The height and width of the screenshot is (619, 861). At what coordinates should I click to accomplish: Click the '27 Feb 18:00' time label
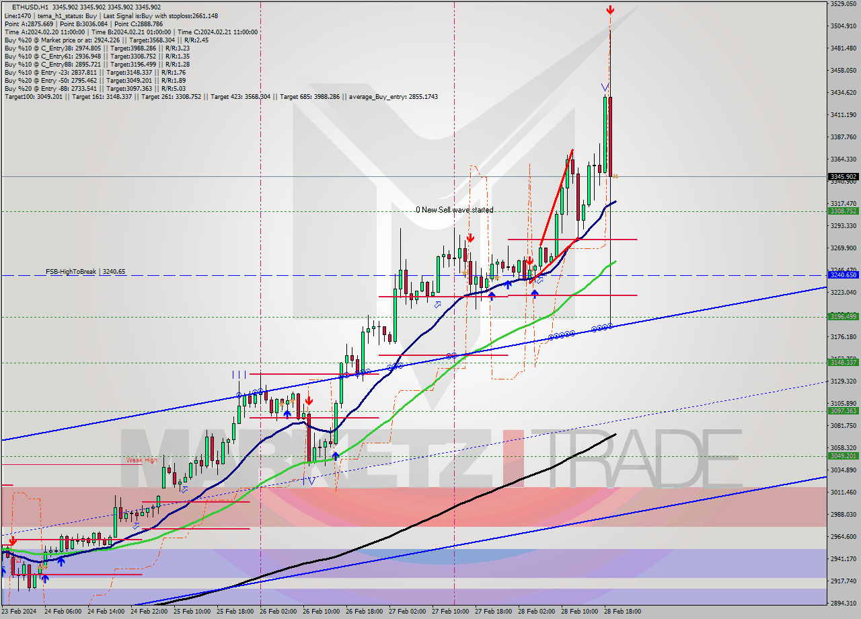(494, 612)
